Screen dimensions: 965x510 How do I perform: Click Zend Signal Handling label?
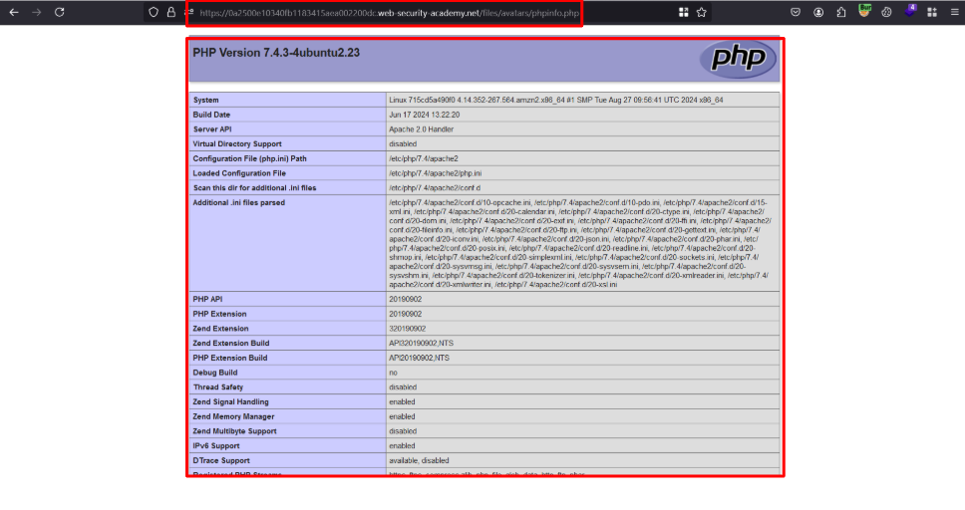[x=230, y=402]
